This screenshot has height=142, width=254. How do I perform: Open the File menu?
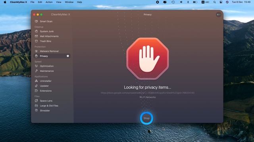point(32,2)
